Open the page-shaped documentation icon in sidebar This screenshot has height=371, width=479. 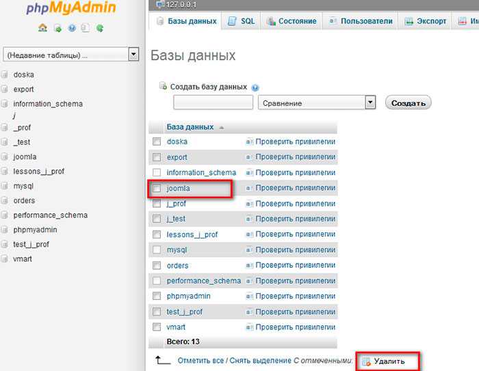(x=86, y=28)
